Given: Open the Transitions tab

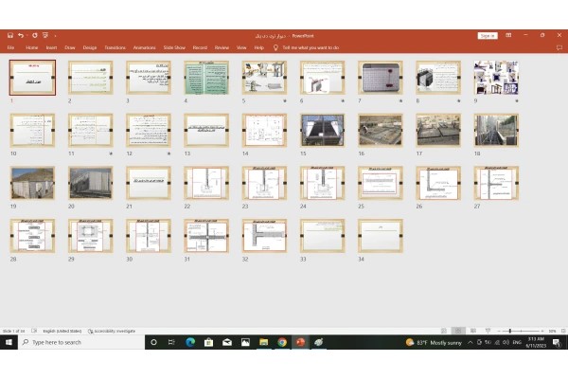Looking at the screenshot, I should click(x=115, y=47).
